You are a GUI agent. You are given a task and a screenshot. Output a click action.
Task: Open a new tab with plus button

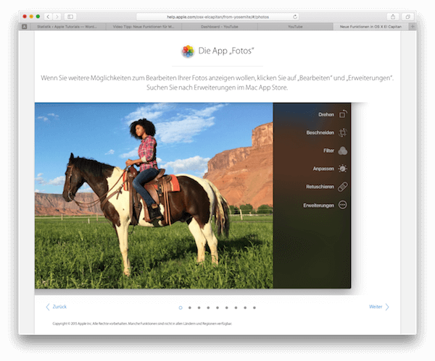412,26
